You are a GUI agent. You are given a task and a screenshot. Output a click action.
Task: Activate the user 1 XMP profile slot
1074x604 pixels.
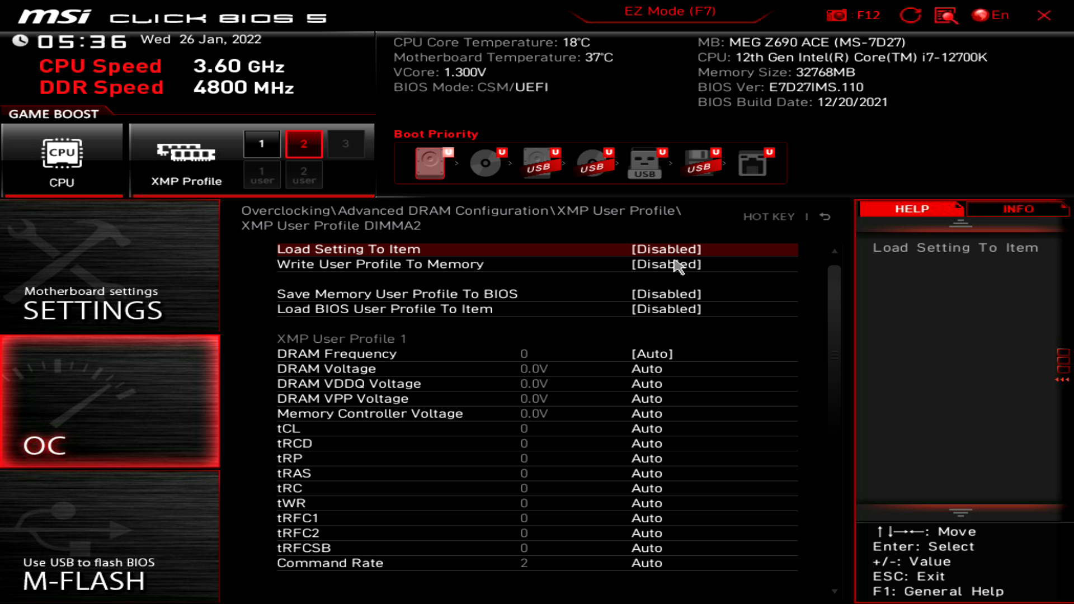262,174
